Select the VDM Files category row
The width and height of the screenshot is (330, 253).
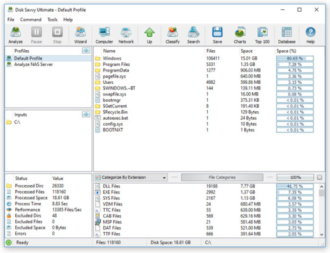click(204, 204)
